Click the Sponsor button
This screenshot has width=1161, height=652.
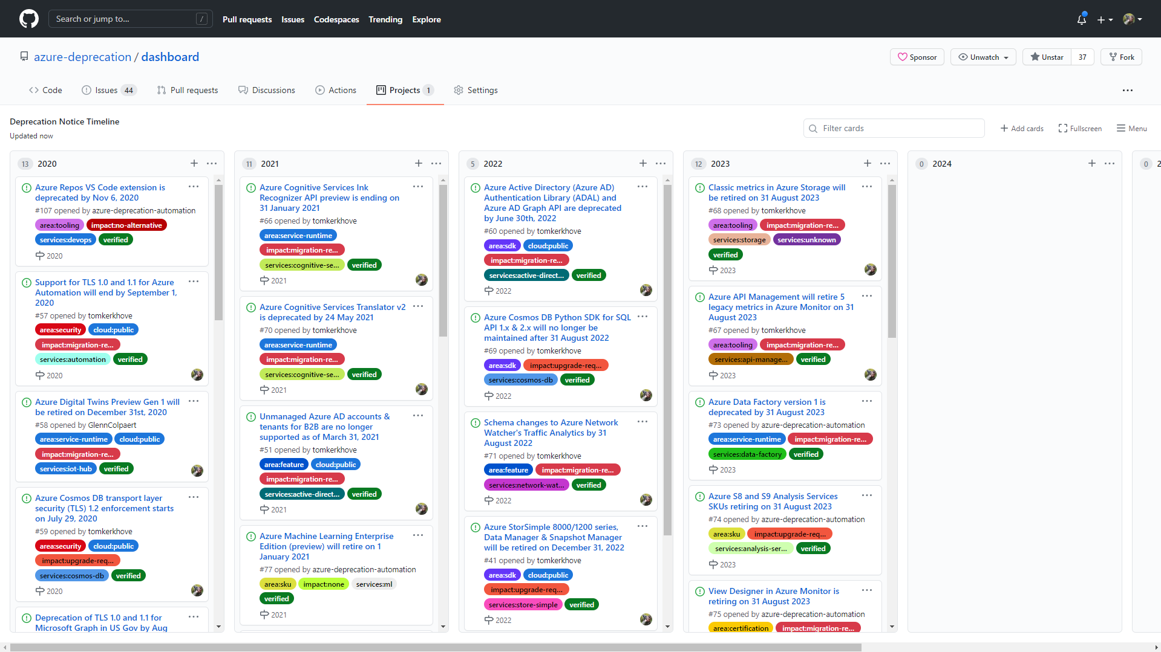917,57
